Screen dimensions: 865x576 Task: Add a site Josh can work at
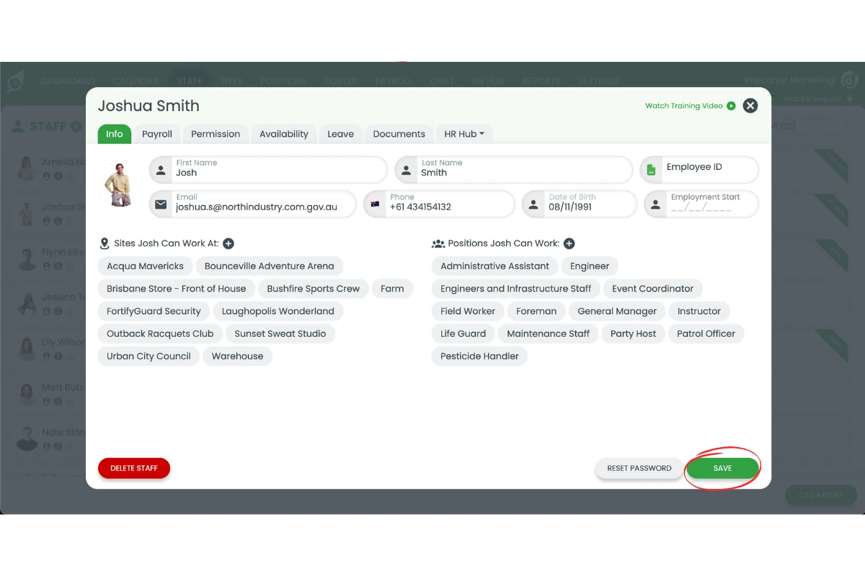[229, 243]
